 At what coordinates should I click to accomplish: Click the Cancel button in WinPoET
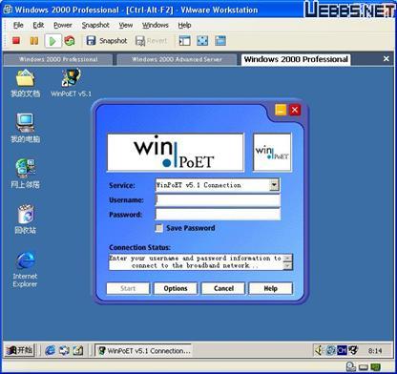click(x=223, y=288)
